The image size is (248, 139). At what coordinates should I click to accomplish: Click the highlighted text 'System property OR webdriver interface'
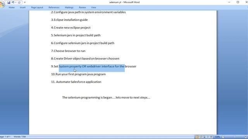pyautogui.click(x=86, y=66)
